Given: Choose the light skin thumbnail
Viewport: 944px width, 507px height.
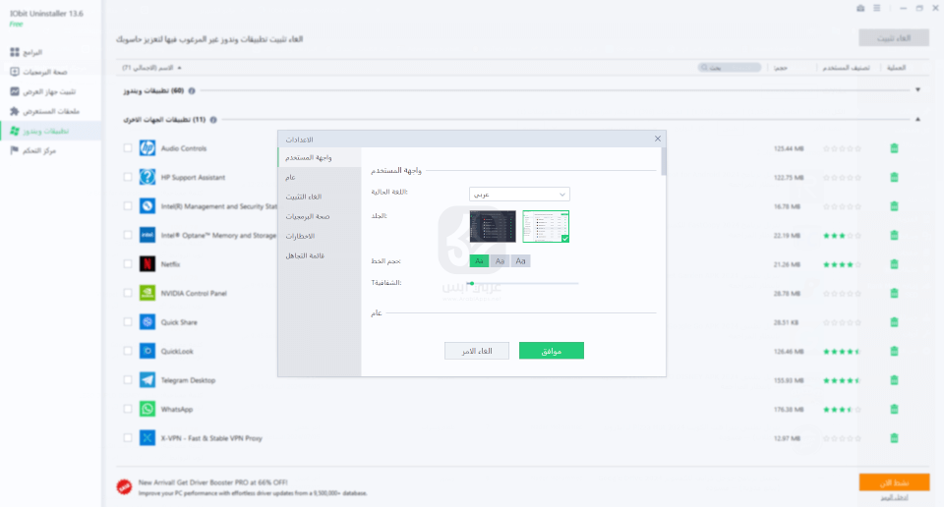Looking at the screenshot, I should coord(546,226).
